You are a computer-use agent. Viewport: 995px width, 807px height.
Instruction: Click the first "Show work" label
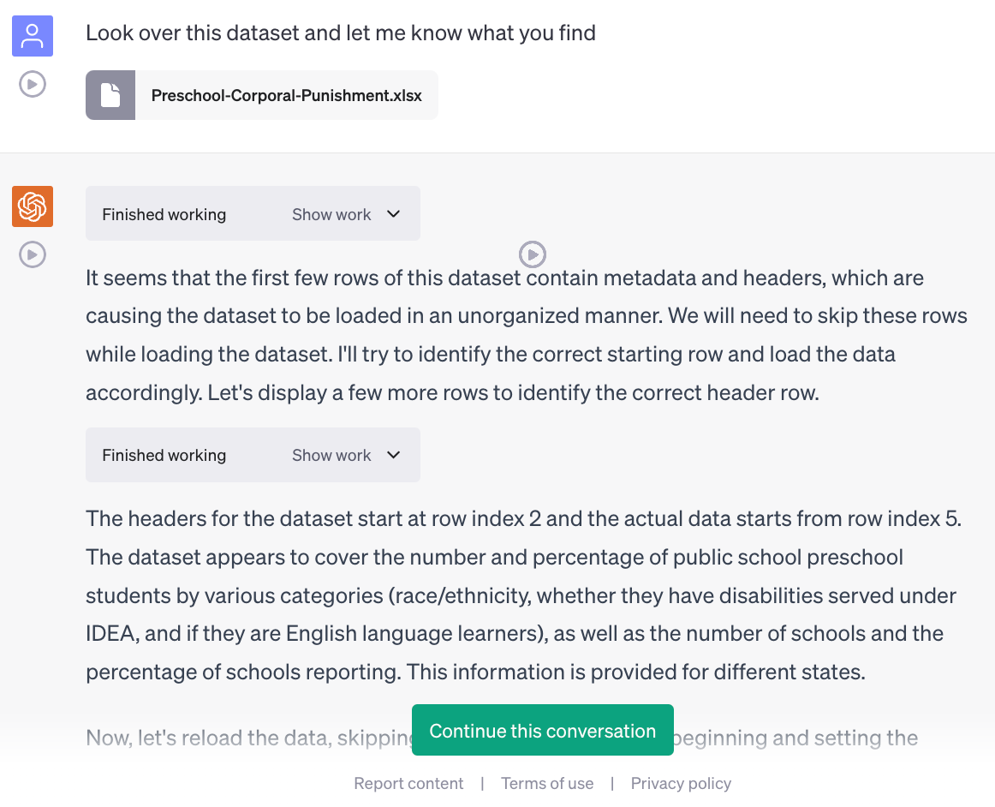click(x=331, y=214)
